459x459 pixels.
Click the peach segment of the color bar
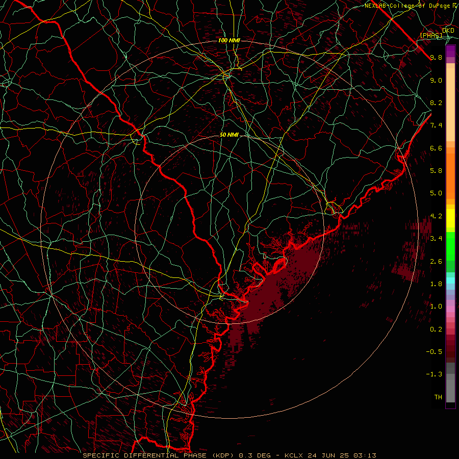tap(450, 103)
